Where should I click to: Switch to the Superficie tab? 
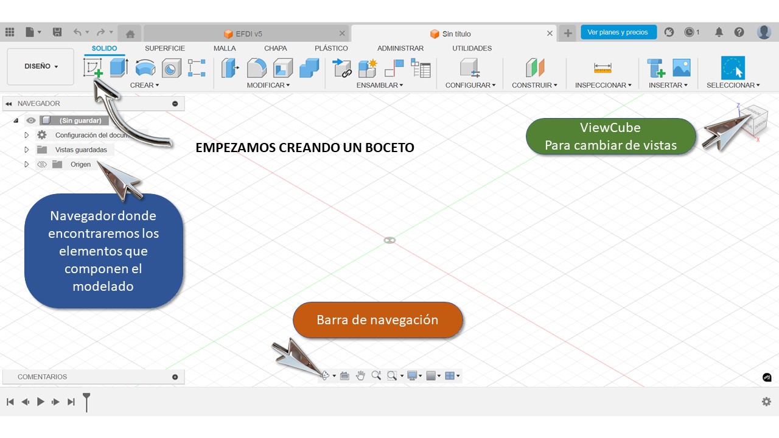point(164,48)
